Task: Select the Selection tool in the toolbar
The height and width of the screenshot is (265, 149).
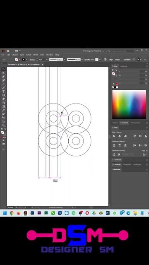Action: click(3, 69)
